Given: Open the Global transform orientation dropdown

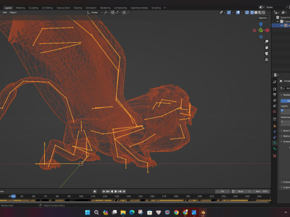Looking at the screenshot, I should 94,13.
